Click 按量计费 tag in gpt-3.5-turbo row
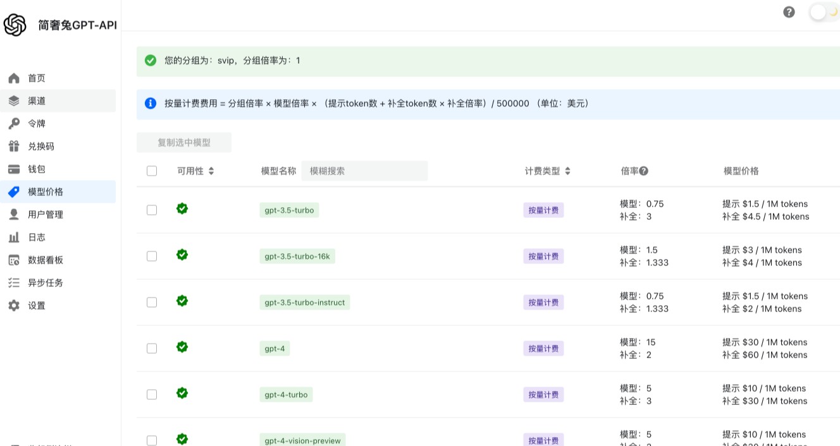 [543, 210]
